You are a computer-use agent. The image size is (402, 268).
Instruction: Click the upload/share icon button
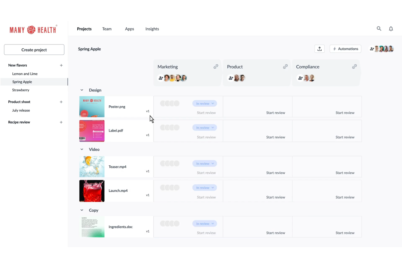pyautogui.click(x=319, y=49)
